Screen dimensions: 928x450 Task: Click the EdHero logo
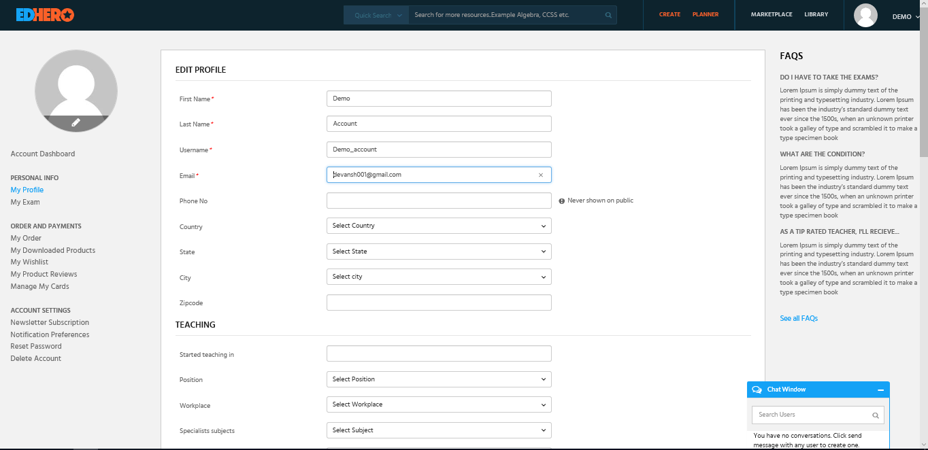point(45,15)
